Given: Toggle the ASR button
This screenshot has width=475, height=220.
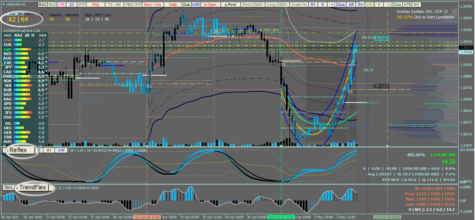Looking at the screenshot, I should point(196,5).
